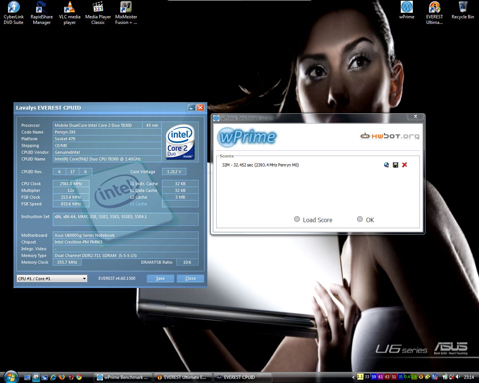Viewport: 479px width, 383px height.
Task: Submit wPrime 32M score online globe icon
Action: 387,165
